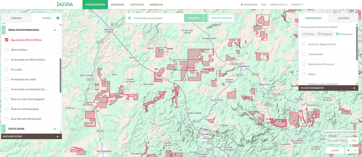Select the Circular buffer tool

click(x=308, y=34)
